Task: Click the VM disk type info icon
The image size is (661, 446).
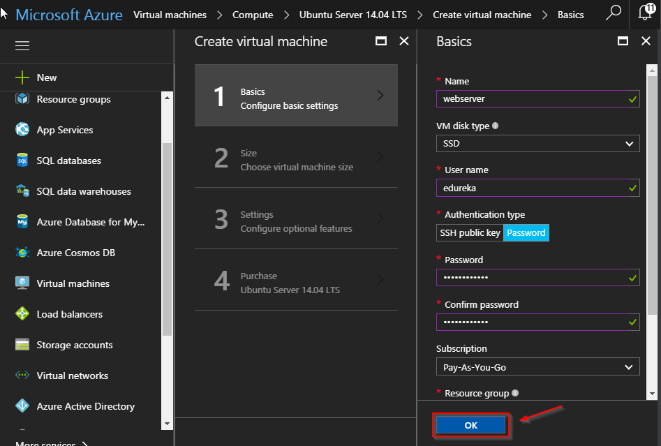Action: pos(496,126)
